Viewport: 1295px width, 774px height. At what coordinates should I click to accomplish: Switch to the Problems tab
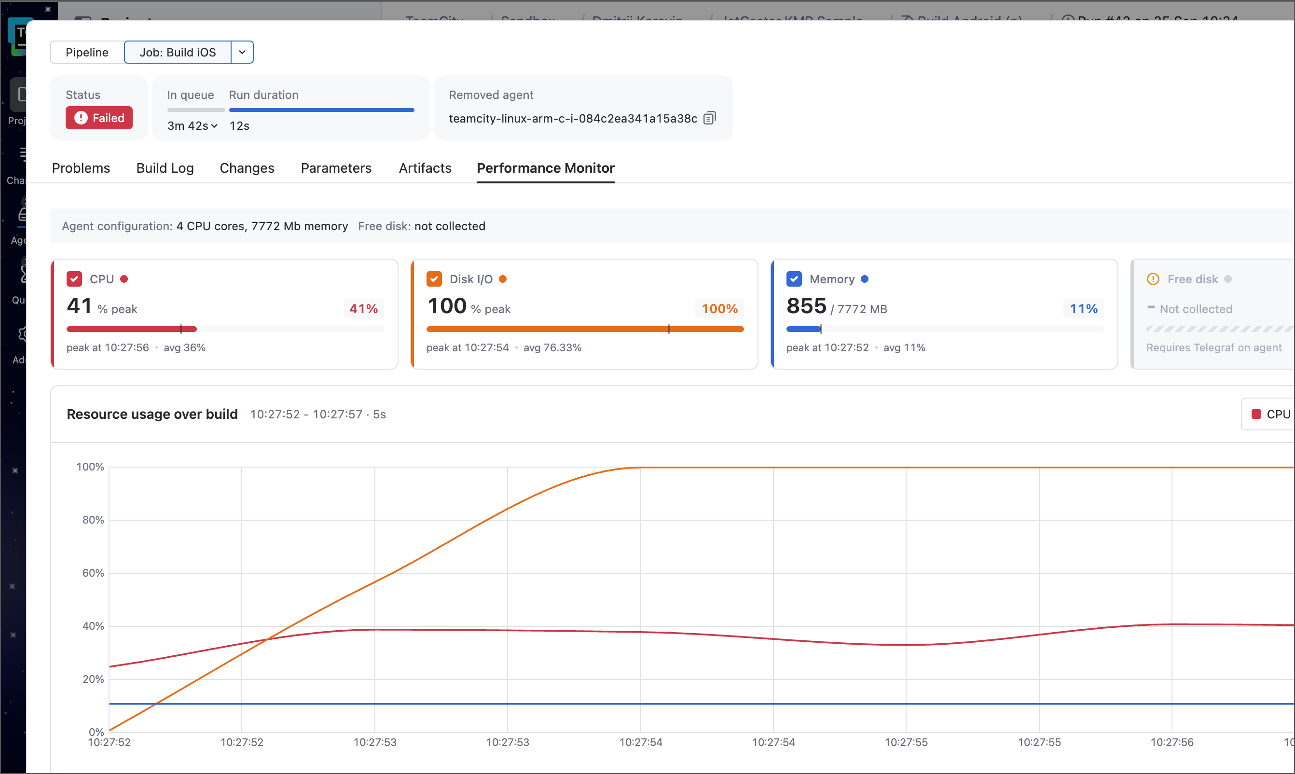click(81, 168)
